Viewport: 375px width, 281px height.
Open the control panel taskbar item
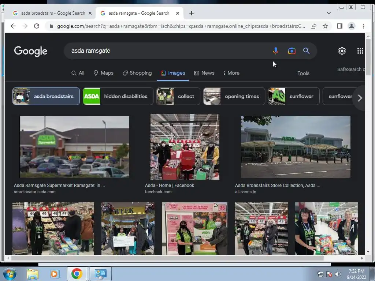click(100, 274)
